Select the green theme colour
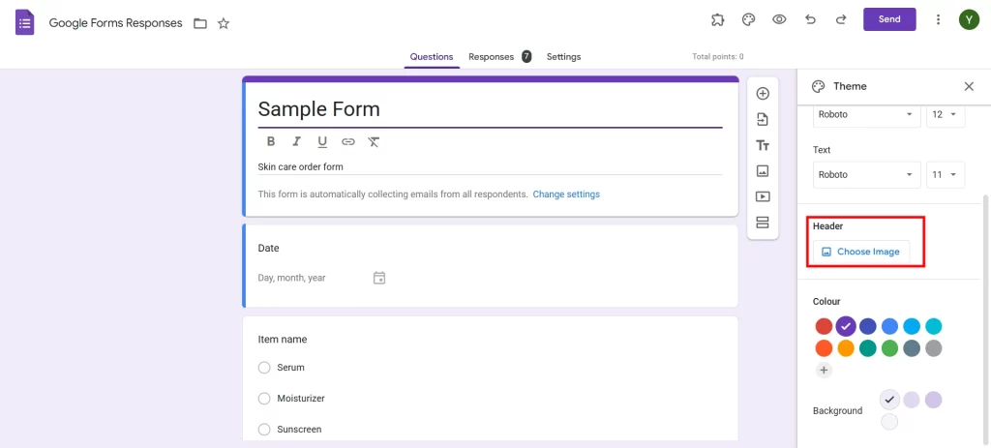Image resolution: width=991 pixels, height=448 pixels. [x=890, y=348]
